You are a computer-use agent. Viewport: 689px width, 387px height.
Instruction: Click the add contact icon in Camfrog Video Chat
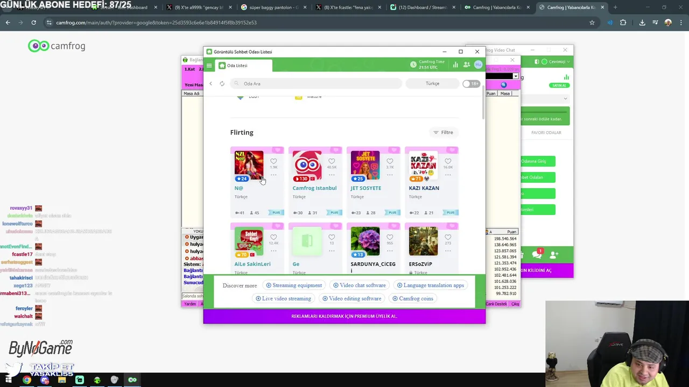(554, 254)
